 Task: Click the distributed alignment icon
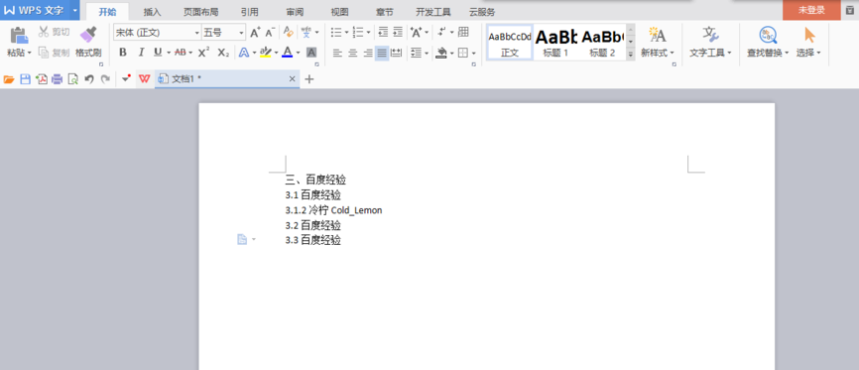click(x=396, y=53)
